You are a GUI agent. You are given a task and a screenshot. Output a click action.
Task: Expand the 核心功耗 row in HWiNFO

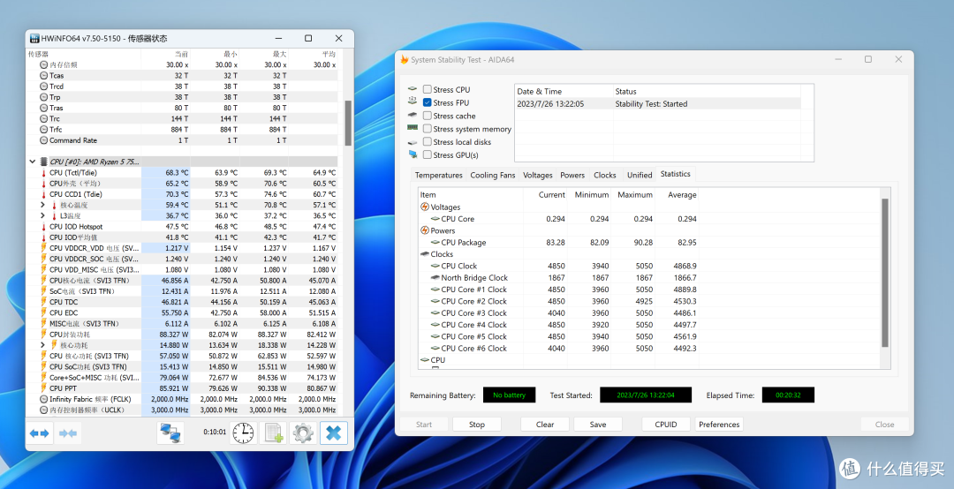[x=42, y=345]
